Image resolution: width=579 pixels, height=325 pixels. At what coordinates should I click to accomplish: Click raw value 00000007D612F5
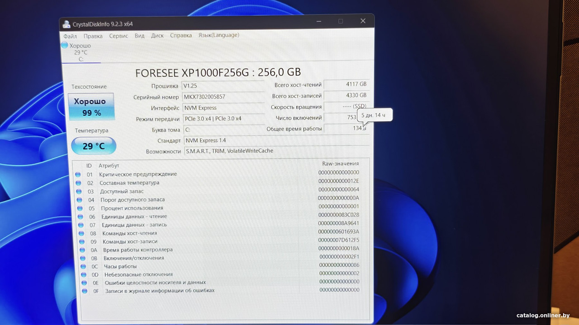339,240
